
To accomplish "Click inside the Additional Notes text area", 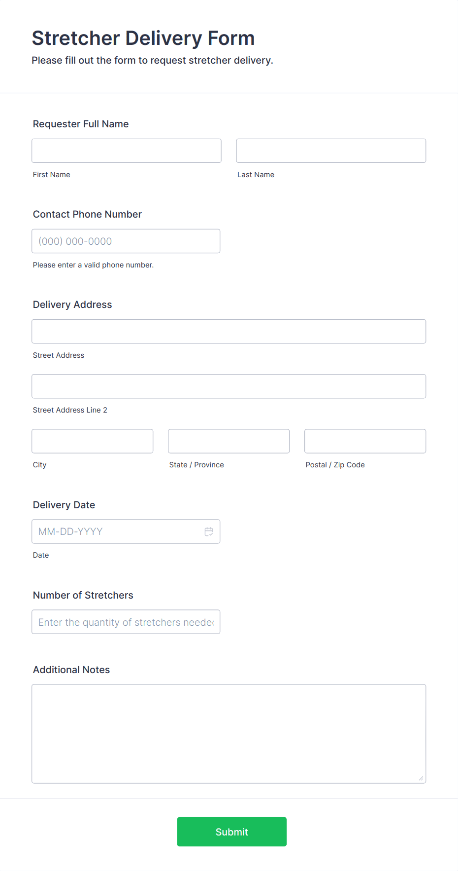I will [x=229, y=733].
